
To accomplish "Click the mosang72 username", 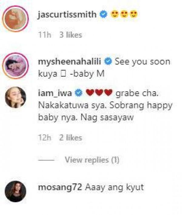I will click(x=60, y=187).
